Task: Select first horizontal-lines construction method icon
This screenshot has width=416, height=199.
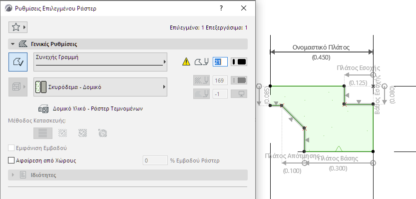Action: point(43,133)
